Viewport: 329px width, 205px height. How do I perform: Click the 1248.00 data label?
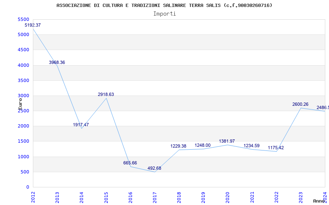202,145
